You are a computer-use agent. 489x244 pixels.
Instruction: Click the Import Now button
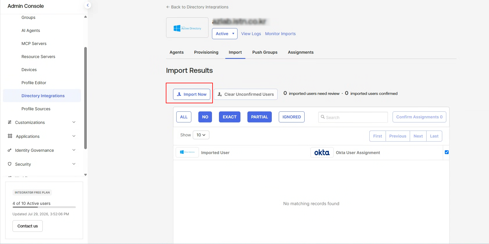(192, 94)
